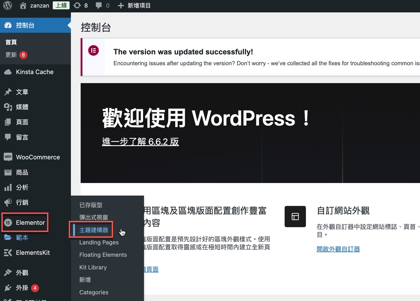Click the 範本 folder icon
Viewport: 420px width, 301px height.
pos(8,237)
